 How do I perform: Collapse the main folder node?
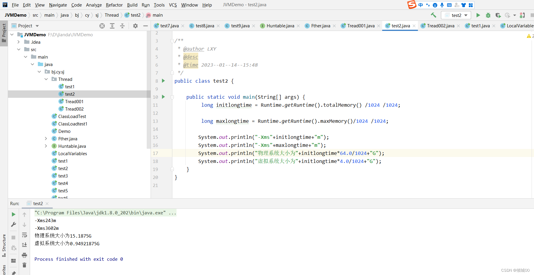click(26, 57)
